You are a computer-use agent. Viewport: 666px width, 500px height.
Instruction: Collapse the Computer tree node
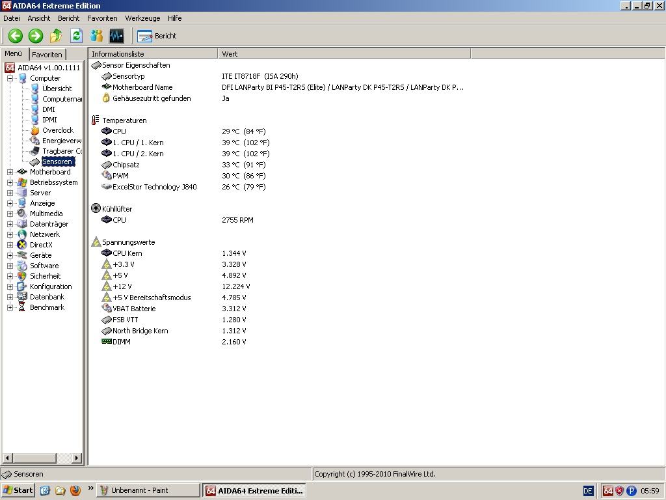click(x=10, y=78)
